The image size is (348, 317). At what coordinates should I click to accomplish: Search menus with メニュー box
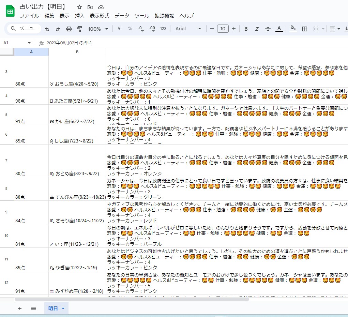(x=25, y=29)
